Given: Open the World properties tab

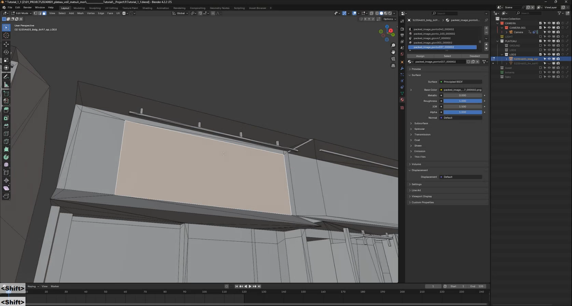Looking at the screenshot, I should (x=402, y=54).
